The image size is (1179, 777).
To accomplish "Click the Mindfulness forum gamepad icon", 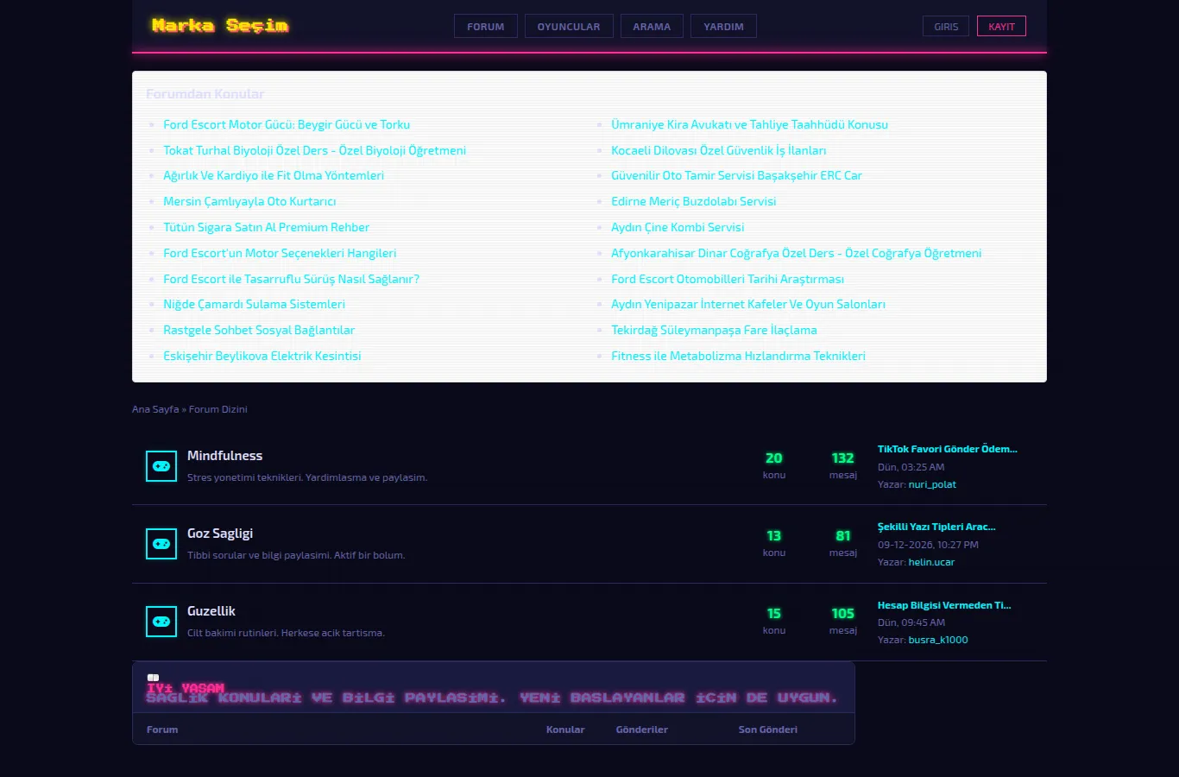I will [161, 466].
